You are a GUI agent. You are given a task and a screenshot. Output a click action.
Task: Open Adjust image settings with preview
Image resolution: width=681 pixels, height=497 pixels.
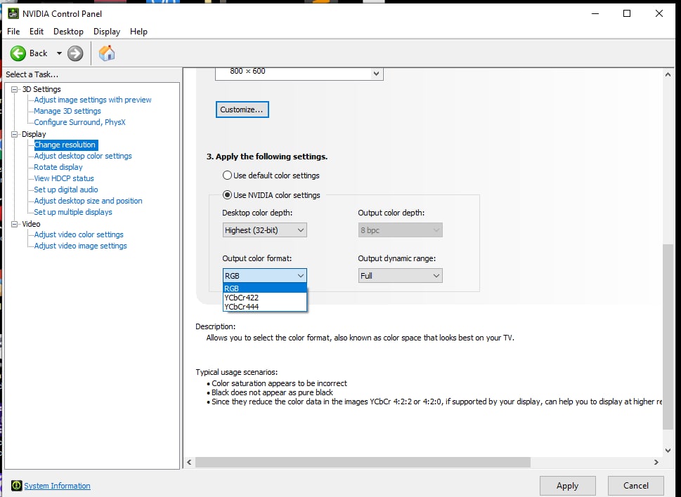pyautogui.click(x=93, y=100)
